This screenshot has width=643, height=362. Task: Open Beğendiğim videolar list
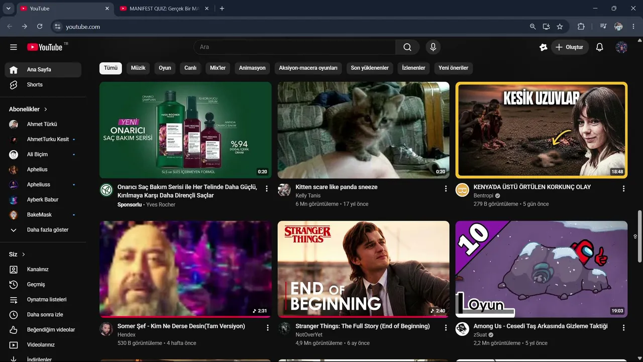[x=43, y=330]
